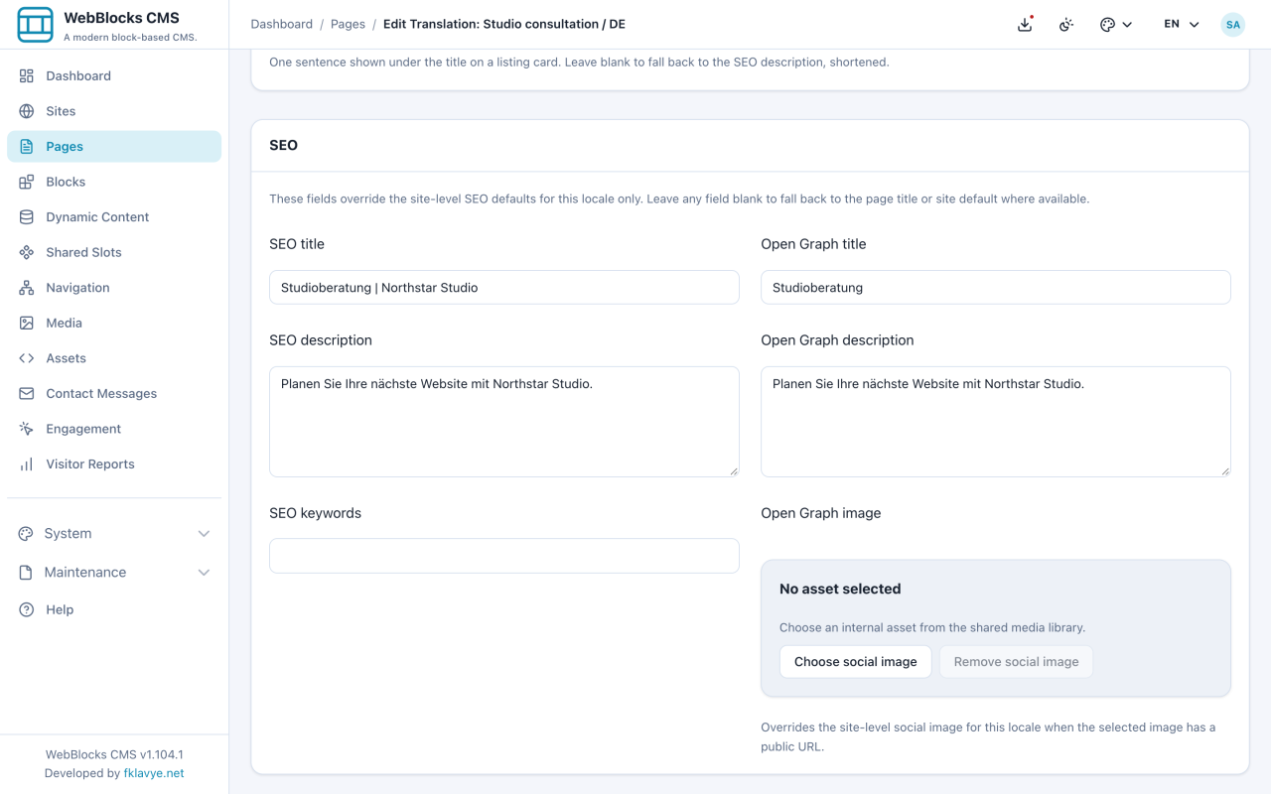Click the SEO section heading
Viewport: 1271px width, 794px height.
tap(284, 145)
